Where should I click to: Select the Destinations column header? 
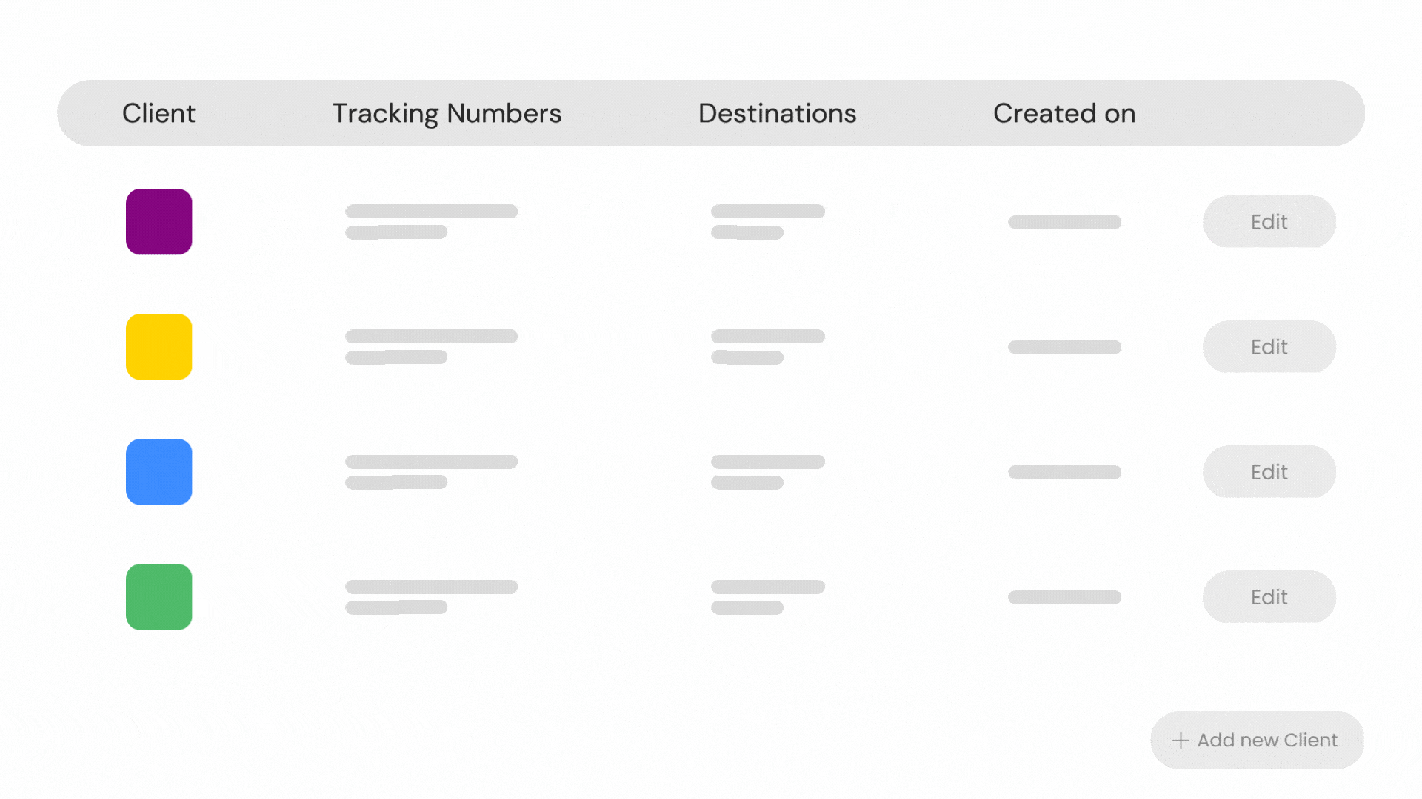tap(777, 113)
